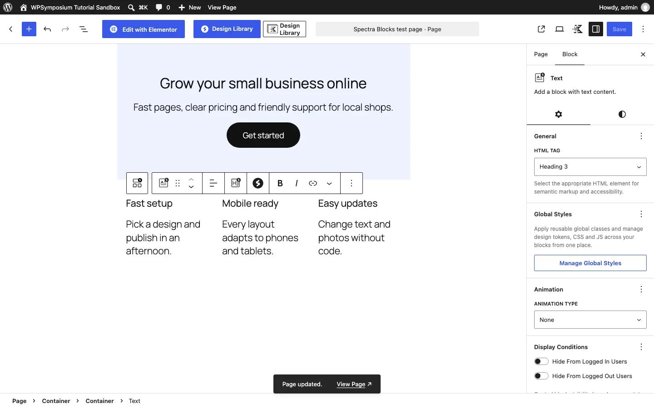Save the page
This screenshot has height=408, width=654.
pyautogui.click(x=619, y=29)
